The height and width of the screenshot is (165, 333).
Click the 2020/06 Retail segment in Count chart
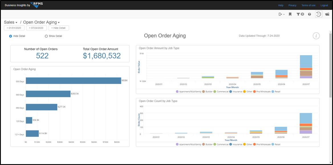point(281,129)
